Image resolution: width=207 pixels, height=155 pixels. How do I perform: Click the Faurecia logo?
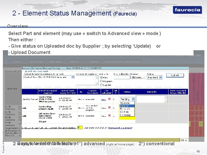pos(187,10)
